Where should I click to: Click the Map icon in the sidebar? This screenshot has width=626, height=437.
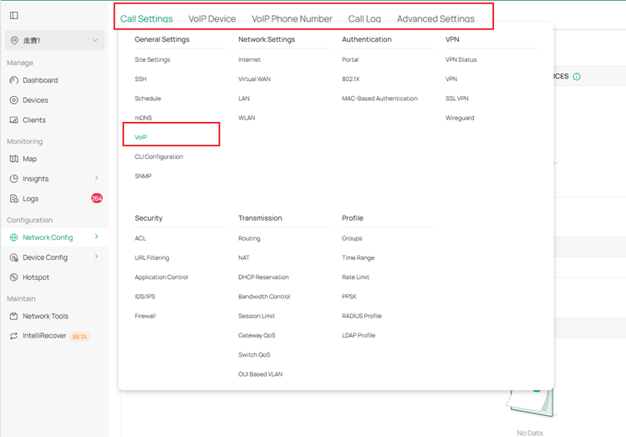[x=14, y=159]
